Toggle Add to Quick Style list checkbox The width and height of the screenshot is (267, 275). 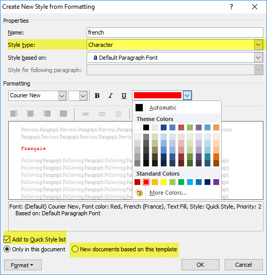coord(7,239)
